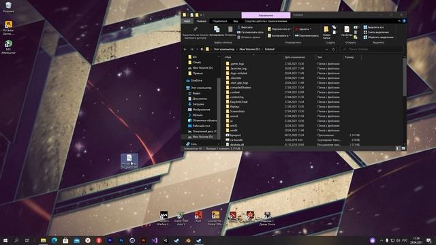Select the Rust desktop shortcut
Screen dimensions: 436x245
(198, 216)
